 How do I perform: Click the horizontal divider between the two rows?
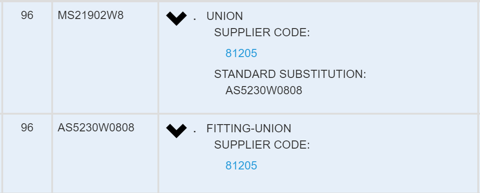[x=240, y=113]
